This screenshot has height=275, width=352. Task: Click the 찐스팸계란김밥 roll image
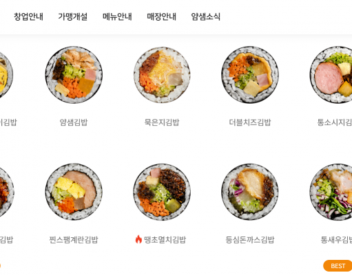point(74,192)
